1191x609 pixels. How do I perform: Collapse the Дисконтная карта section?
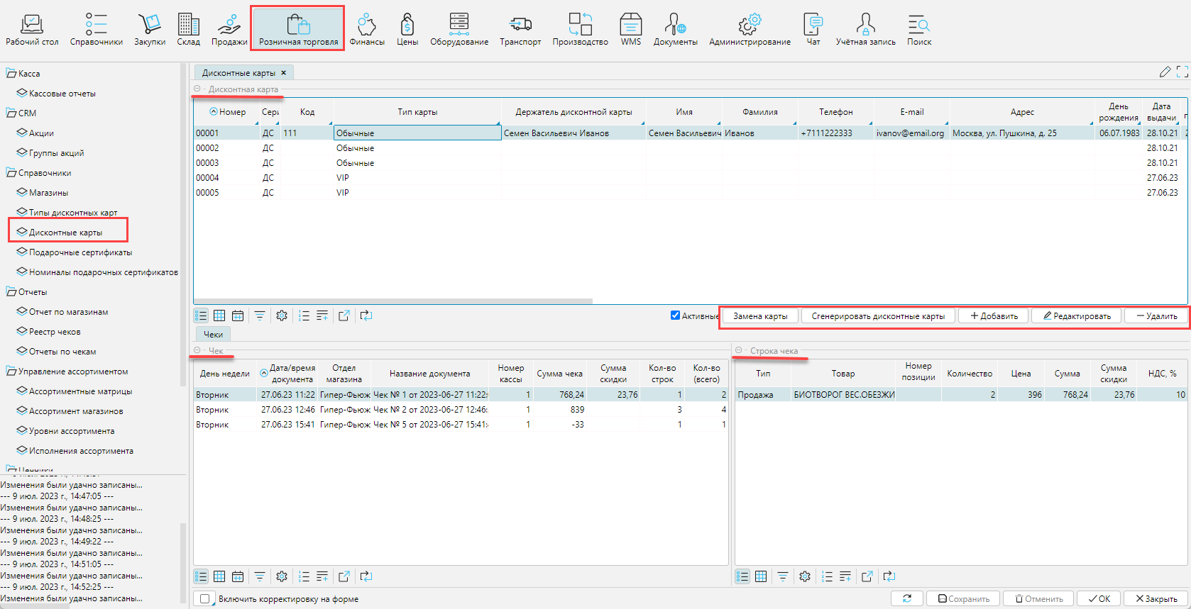197,89
